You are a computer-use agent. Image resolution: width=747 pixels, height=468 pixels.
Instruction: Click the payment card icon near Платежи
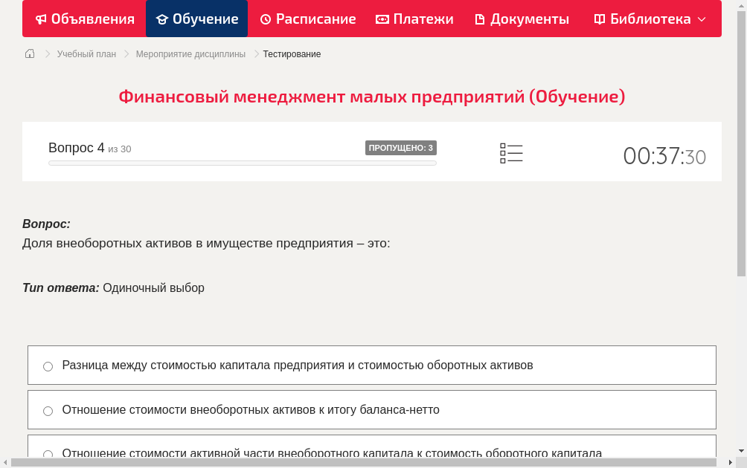(381, 19)
